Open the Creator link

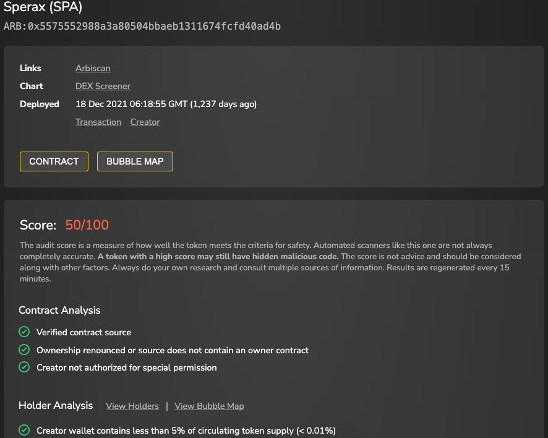pos(145,122)
